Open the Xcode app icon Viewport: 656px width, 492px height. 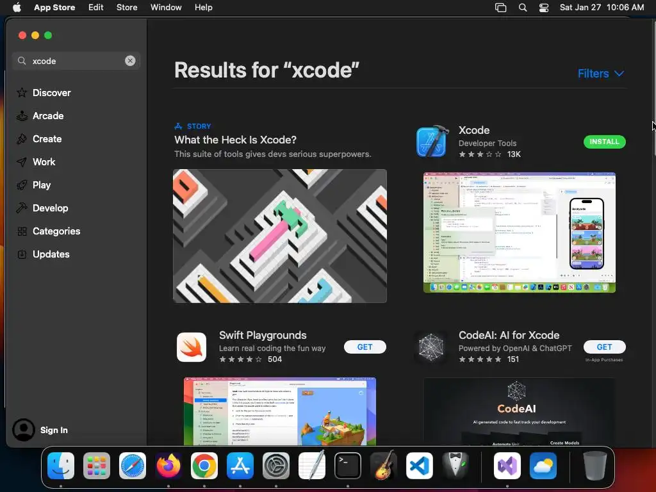432,142
